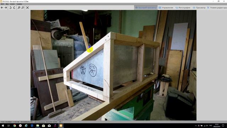The width and height of the screenshot is (227, 128).
Task: Launch Google Chrome from the taskbar
Action: (x=15, y=126)
